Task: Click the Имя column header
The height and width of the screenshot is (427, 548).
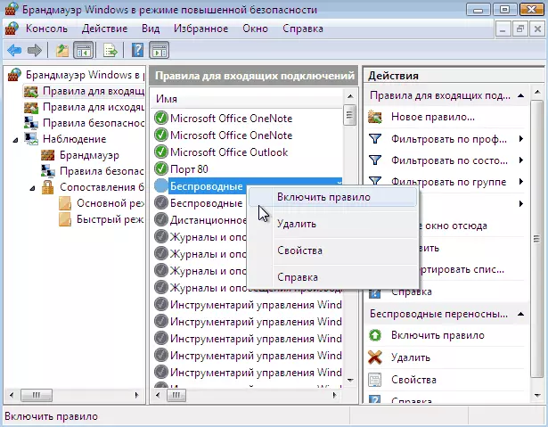Action: point(166,98)
